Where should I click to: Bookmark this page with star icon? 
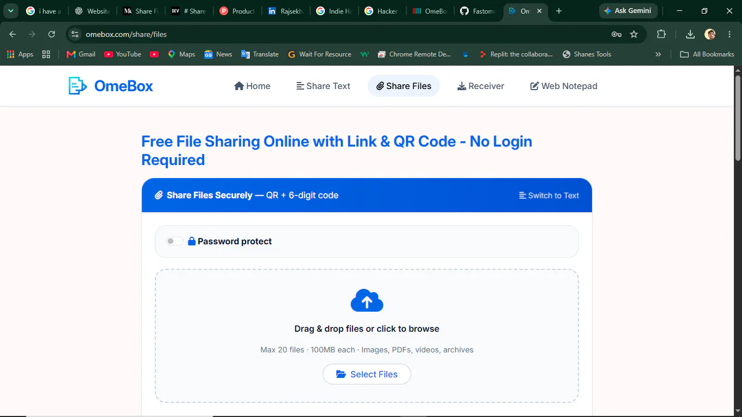point(634,34)
